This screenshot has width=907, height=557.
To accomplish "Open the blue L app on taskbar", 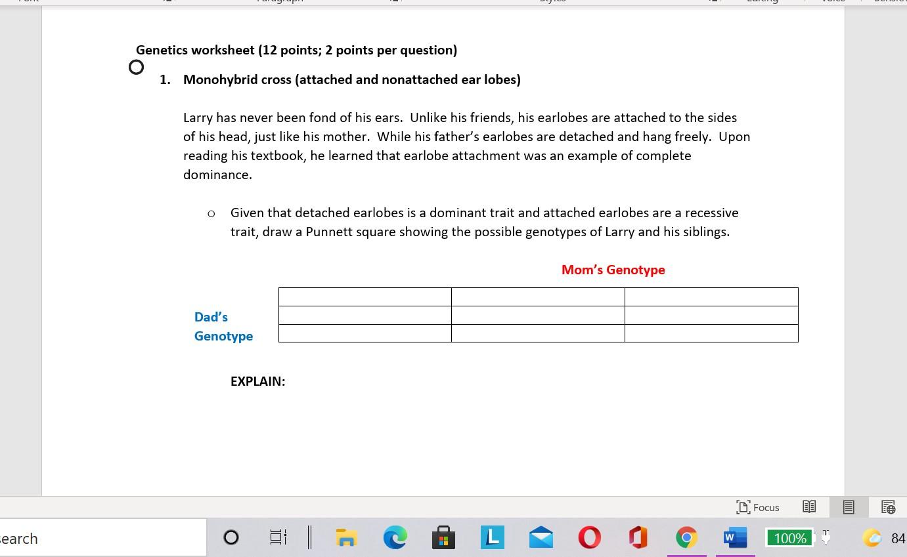I will tap(493, 537).
